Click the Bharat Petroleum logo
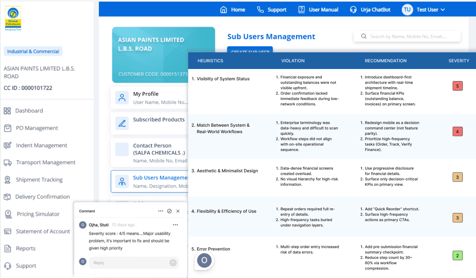This screenshot has height=278, width=476. click(x=13, y=18)
